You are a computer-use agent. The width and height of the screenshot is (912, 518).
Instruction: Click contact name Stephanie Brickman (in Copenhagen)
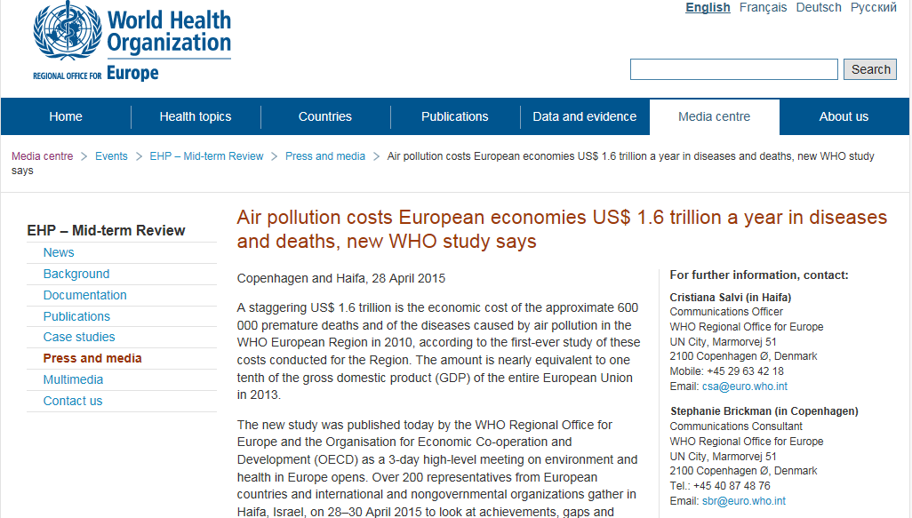764,411
